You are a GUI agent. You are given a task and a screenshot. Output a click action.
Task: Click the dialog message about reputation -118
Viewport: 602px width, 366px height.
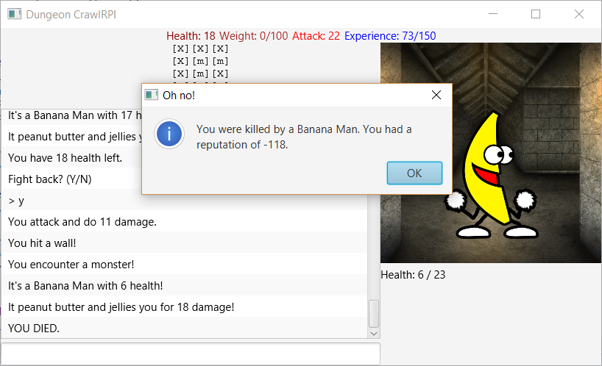point(304,137)
